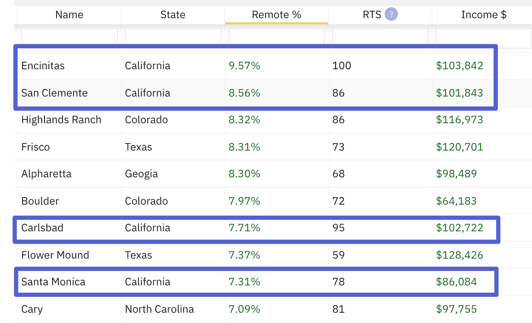Select the Highlands Ranch row
The width and height of the screenshot is (532, 323).
61,120
